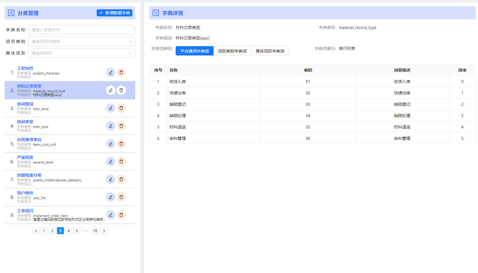Click the 名称 column header

coord(214,70)
